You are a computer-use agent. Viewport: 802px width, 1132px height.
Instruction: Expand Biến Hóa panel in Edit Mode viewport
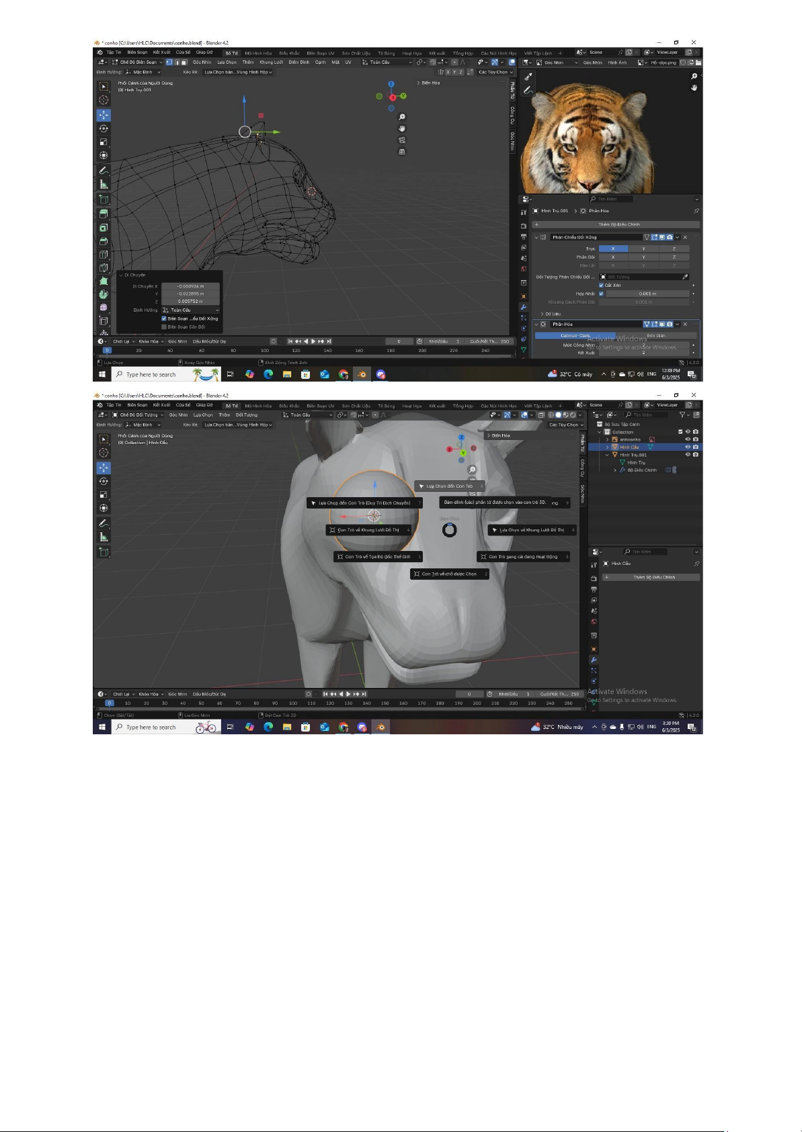click(x=429, y=83)
